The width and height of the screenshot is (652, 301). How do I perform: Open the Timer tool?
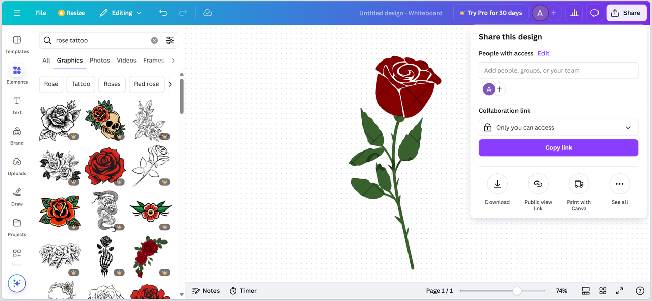243,291
